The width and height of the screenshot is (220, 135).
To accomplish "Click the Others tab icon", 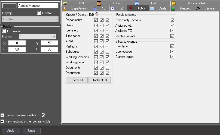I will tap(99, 3).
